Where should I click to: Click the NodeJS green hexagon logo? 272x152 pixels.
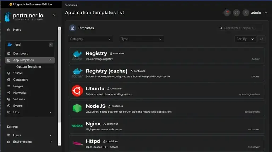77,108
